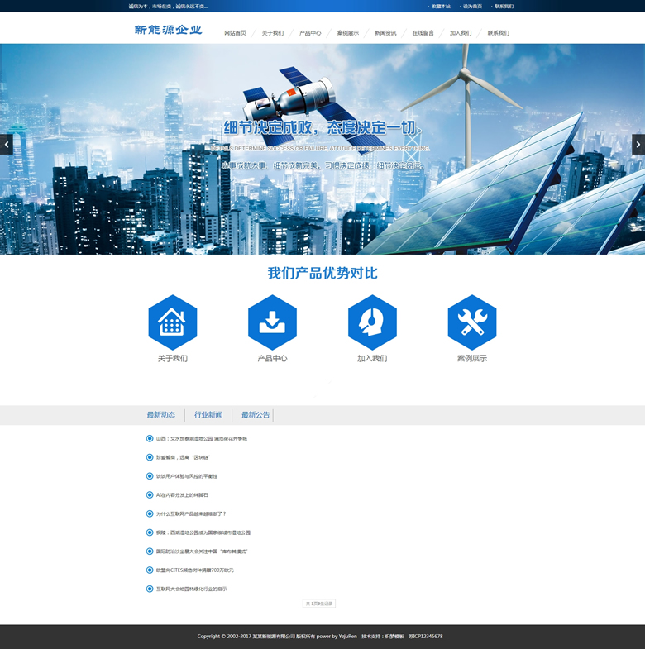Viewport: 645px width, 649px height.
Task: Click the wrench tools icon for 案例展示
Action: (x=472, y=322)
